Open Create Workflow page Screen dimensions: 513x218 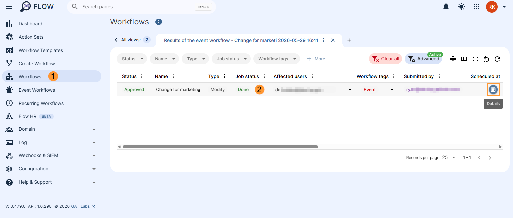pyautogui.click(x=51, y=64)
